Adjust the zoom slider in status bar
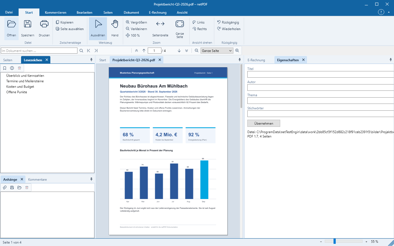The width and height of the screenshot is (394, 246). tap(335, 241)
